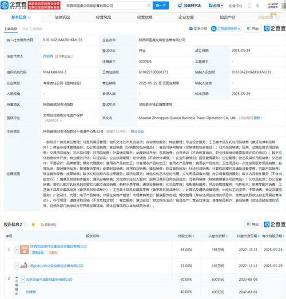
Task: Switch to the 基本信息 tab
Action: point(19,17)
